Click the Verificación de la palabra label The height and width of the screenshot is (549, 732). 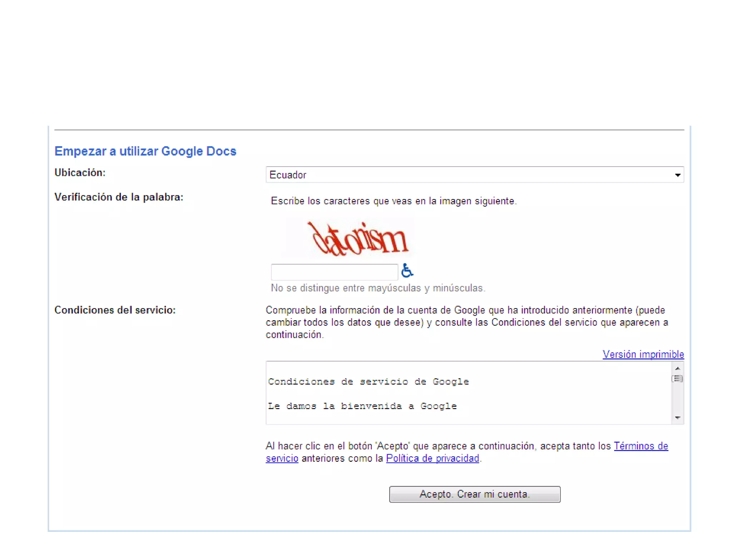(119, 197)
